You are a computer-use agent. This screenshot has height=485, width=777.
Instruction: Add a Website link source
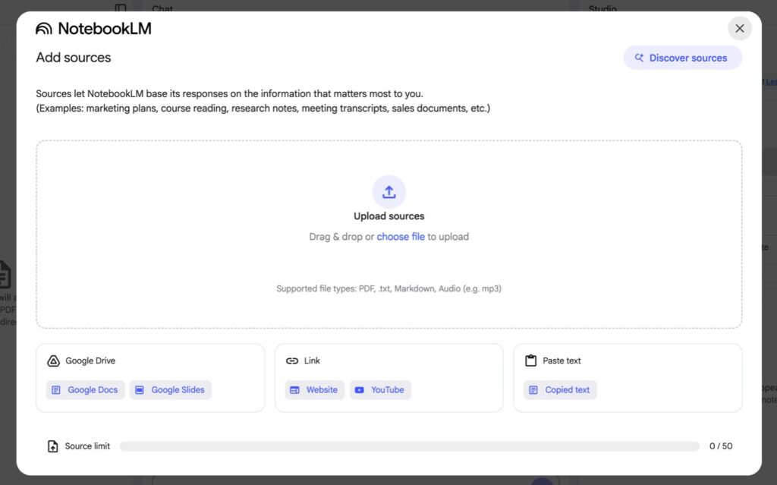click(314, 390)
